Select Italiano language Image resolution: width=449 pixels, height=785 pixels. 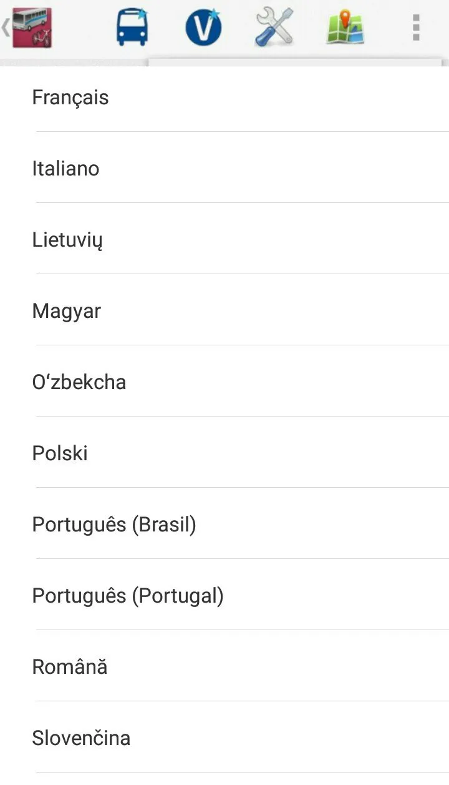point(224,167)
